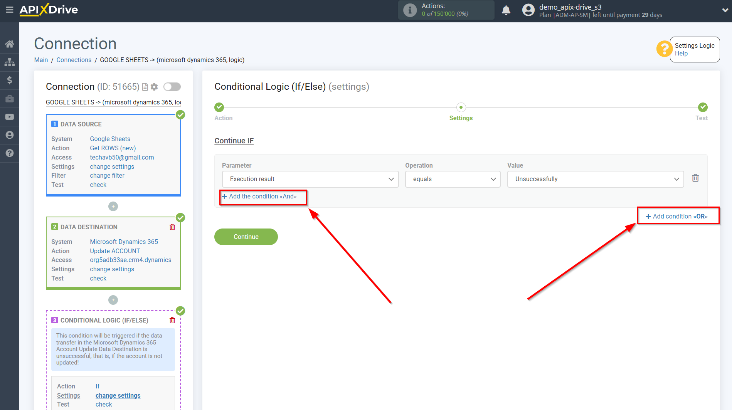Open the Home sidebar icon
Screen dimensions: 732x410
point(10,44)
